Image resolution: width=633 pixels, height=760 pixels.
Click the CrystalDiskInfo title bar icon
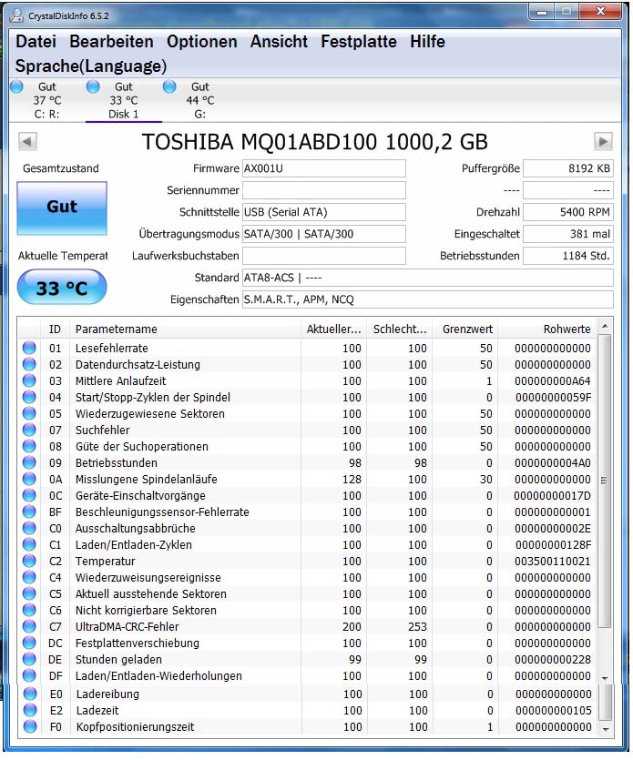pyautogui.click(x=17, y=15)
